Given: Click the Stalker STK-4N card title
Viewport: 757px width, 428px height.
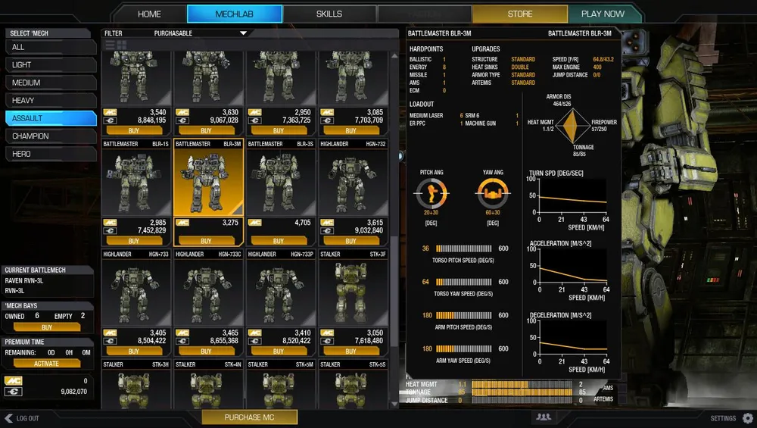Looking at the screenshot, I should click(208, 364).
